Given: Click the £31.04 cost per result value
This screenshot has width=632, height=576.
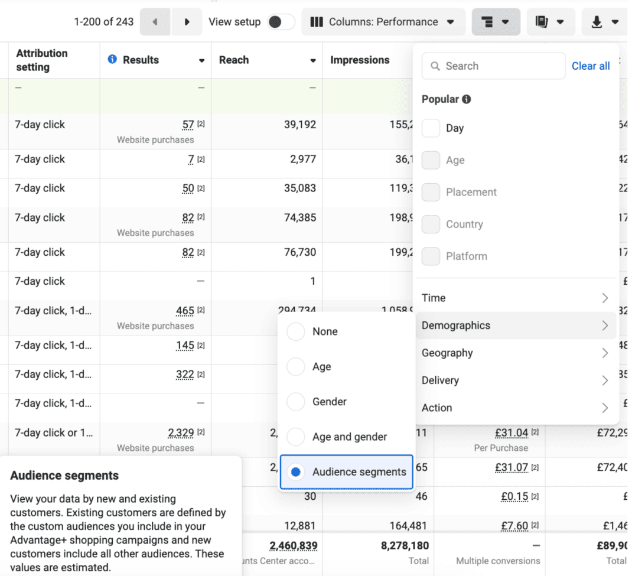Looking at the screenshot, I should pyautogui.click(x=512, y=432).
